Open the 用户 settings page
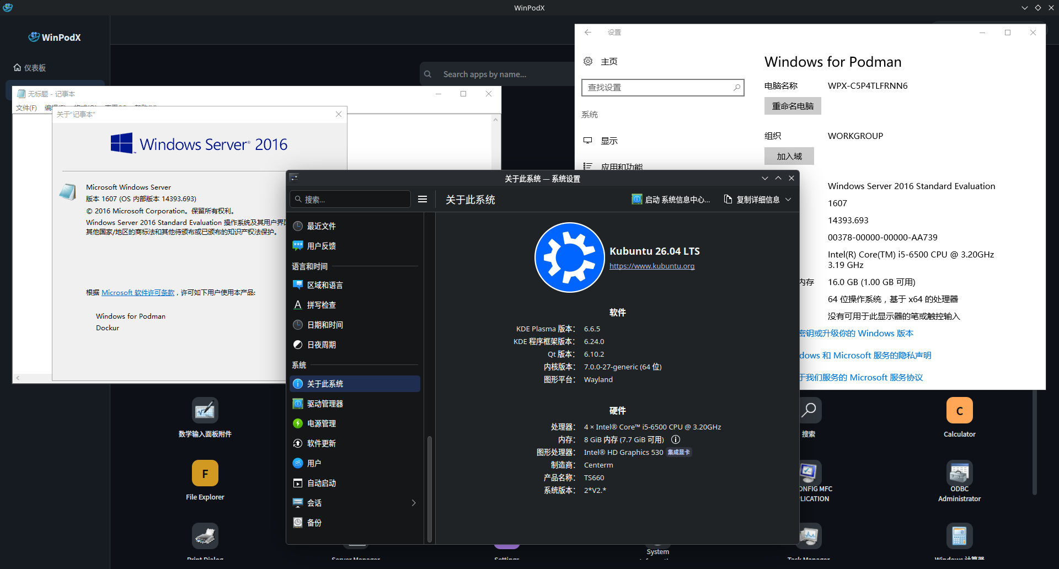This screenshot has width=1059, height=569. [355, 463]
